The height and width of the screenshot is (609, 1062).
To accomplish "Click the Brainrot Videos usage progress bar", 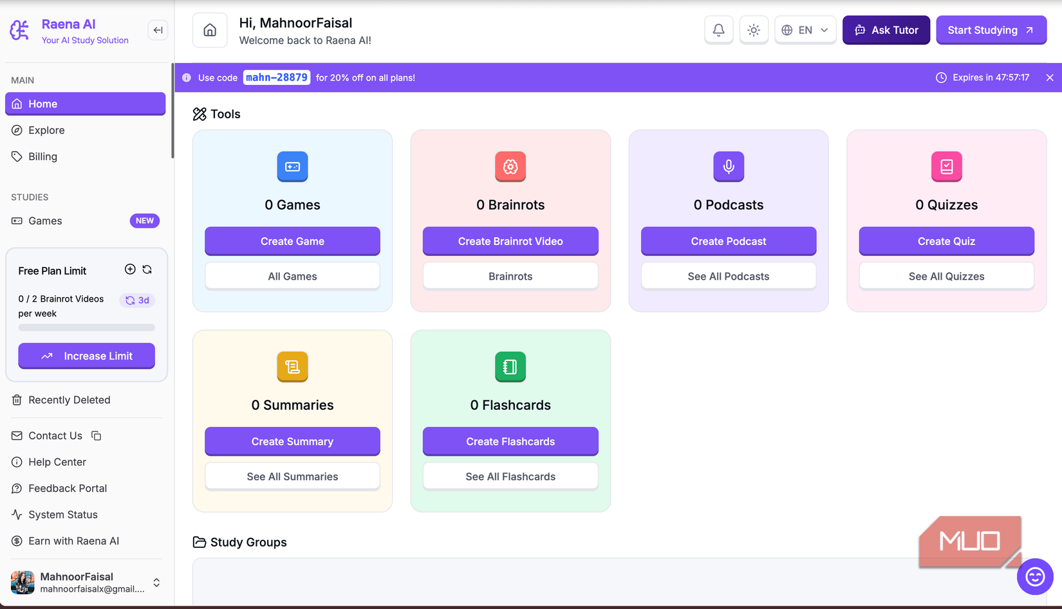I will [x=87, y=327].
